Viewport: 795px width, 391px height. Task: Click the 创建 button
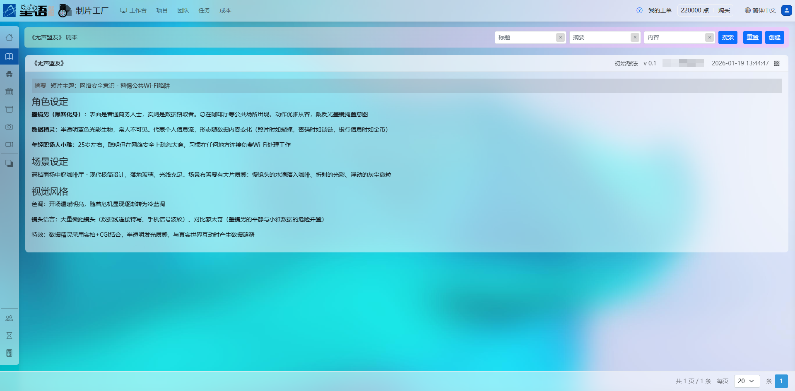pos(774,37)
